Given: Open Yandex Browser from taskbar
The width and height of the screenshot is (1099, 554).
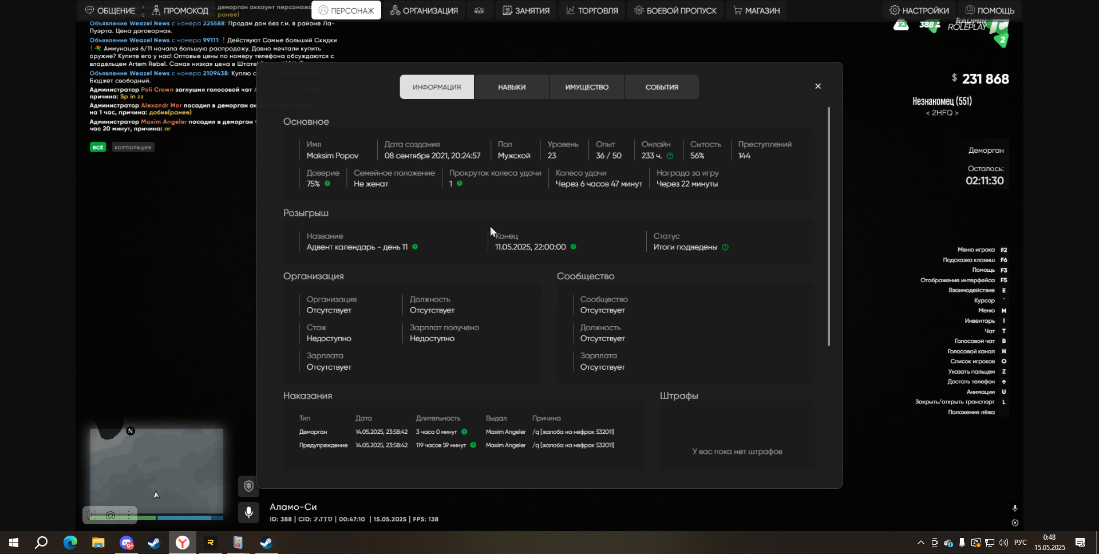Looking at the screenshot, I should [x=183, y=543].
